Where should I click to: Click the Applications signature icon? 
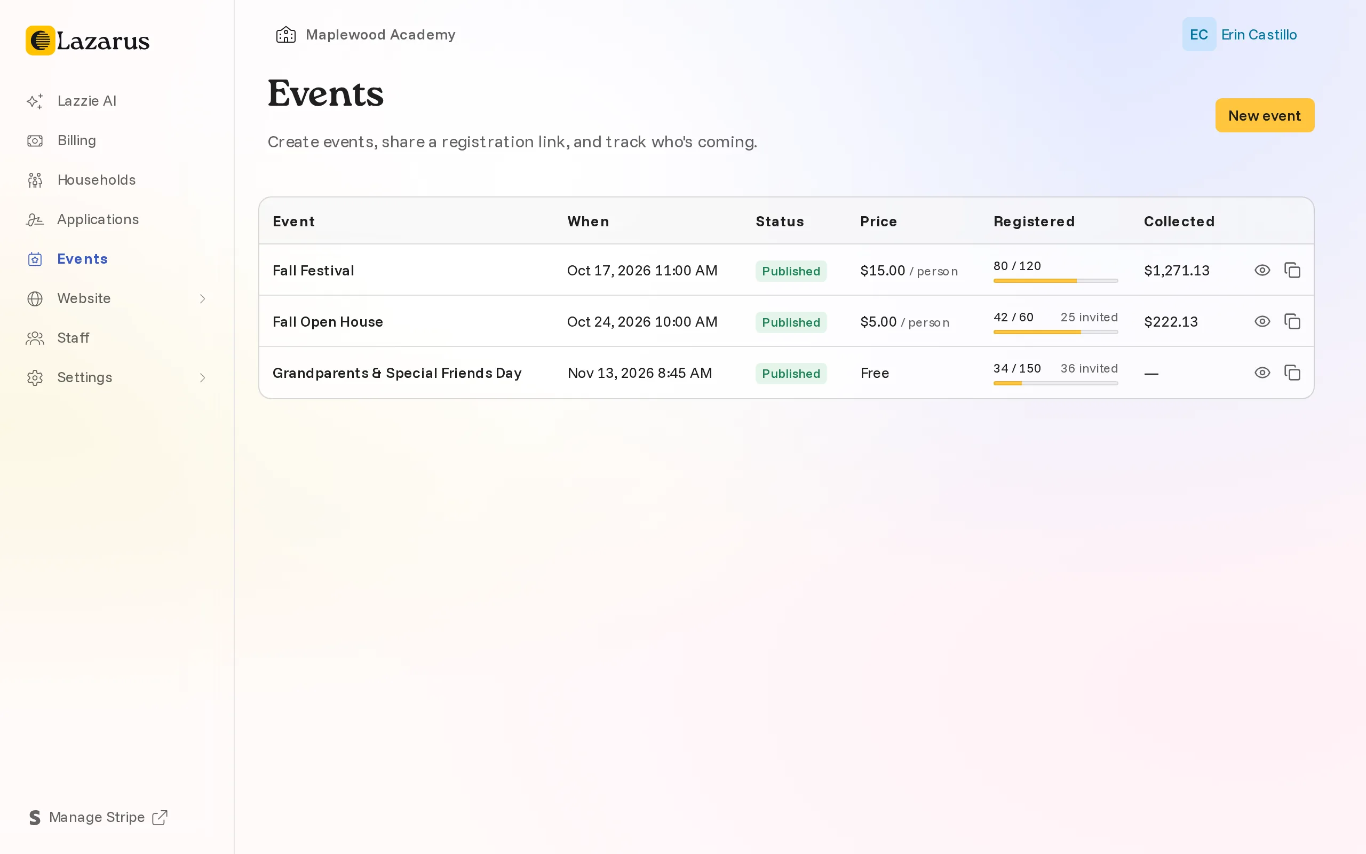35,220
